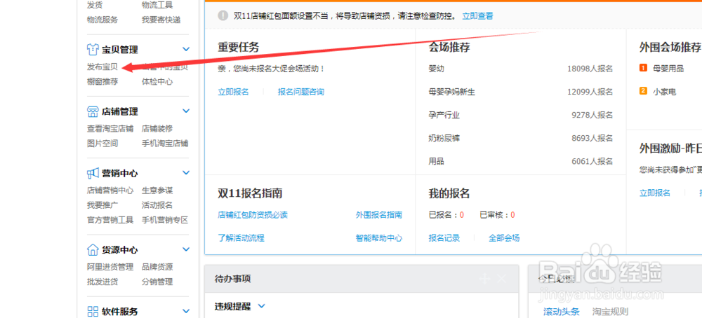702x318 pixels.
Task: Expand the 违规提醒 dropdown arrow
Action: pos(262,306)
